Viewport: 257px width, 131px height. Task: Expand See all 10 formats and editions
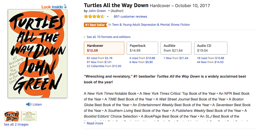[x=108, y=37]
